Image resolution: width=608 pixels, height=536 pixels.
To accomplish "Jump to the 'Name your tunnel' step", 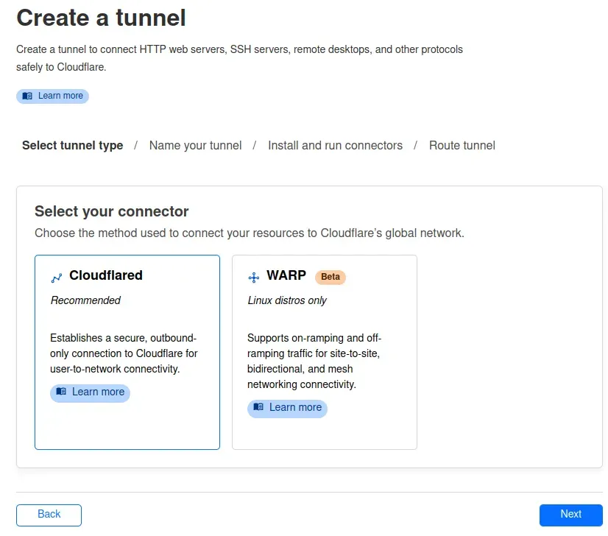I will 195,145.
